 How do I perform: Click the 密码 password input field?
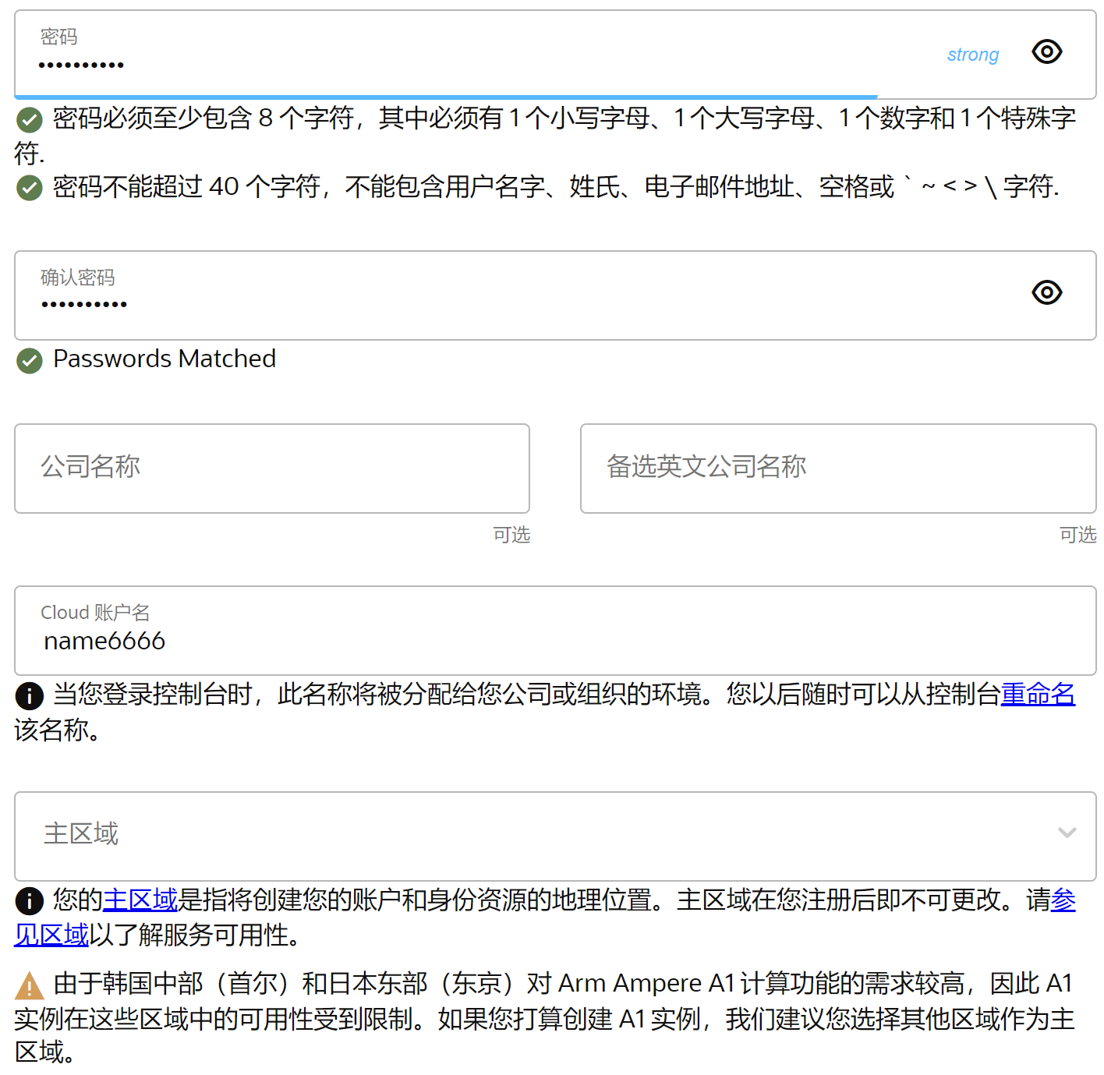coord(555,55)
